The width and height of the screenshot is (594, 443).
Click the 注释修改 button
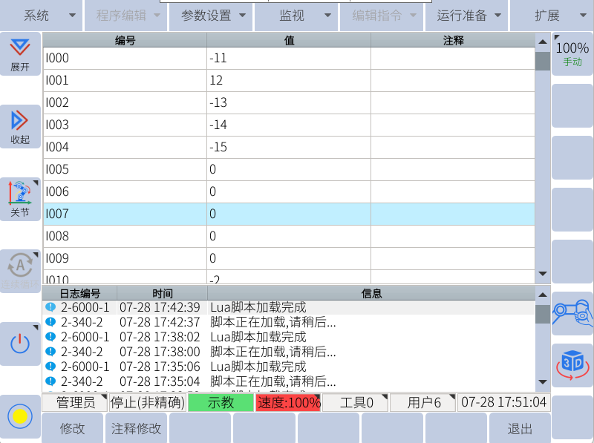136,429
